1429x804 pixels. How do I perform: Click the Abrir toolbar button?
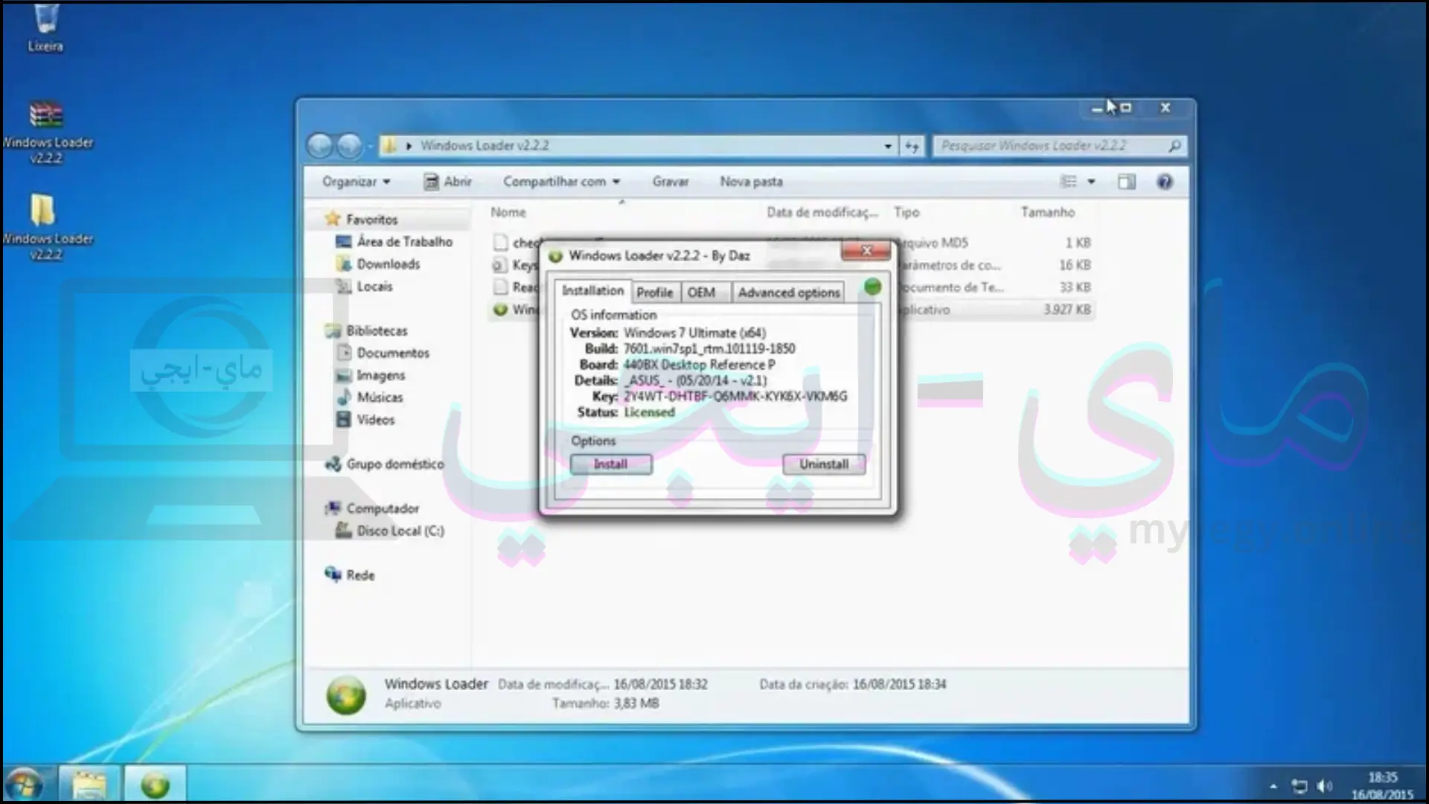[x=448, y=182]
